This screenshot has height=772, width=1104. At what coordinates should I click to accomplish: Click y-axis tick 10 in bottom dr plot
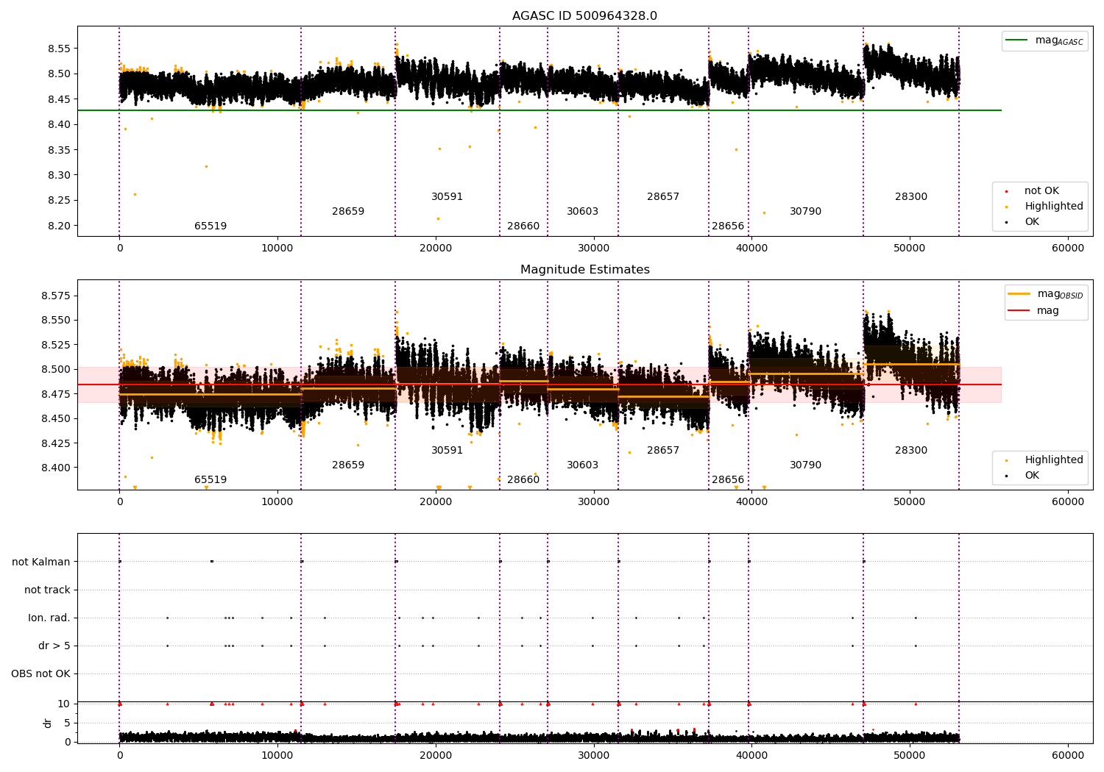pyautogui.click(x=64, y=704)
